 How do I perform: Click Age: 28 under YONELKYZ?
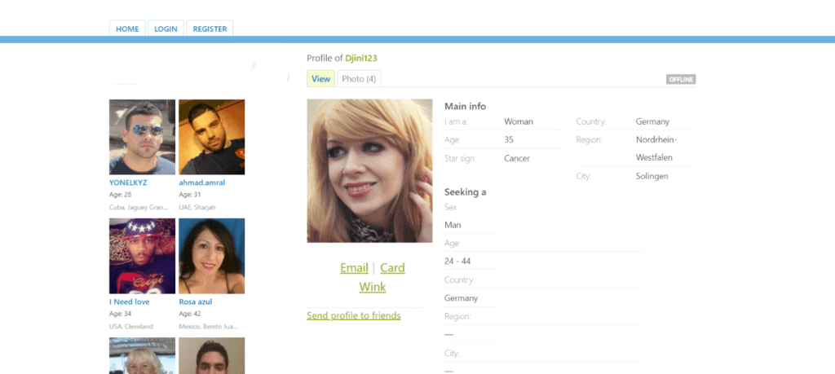(x=121, y=194)
